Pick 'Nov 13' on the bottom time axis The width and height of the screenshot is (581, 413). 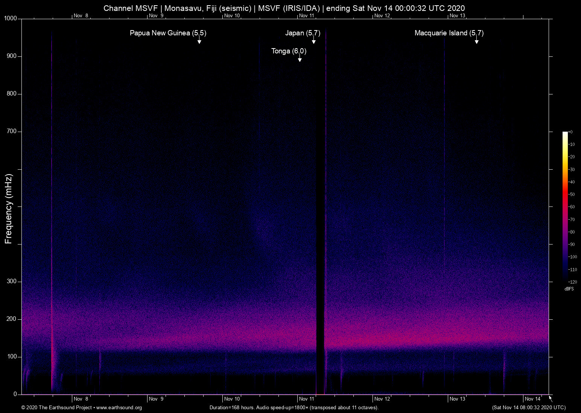tap(458, 399)
